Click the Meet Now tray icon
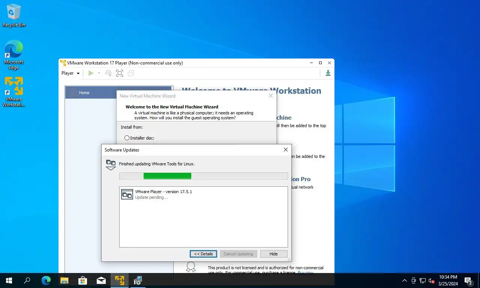This screenshot has height=288, width=480. [414, 280]
